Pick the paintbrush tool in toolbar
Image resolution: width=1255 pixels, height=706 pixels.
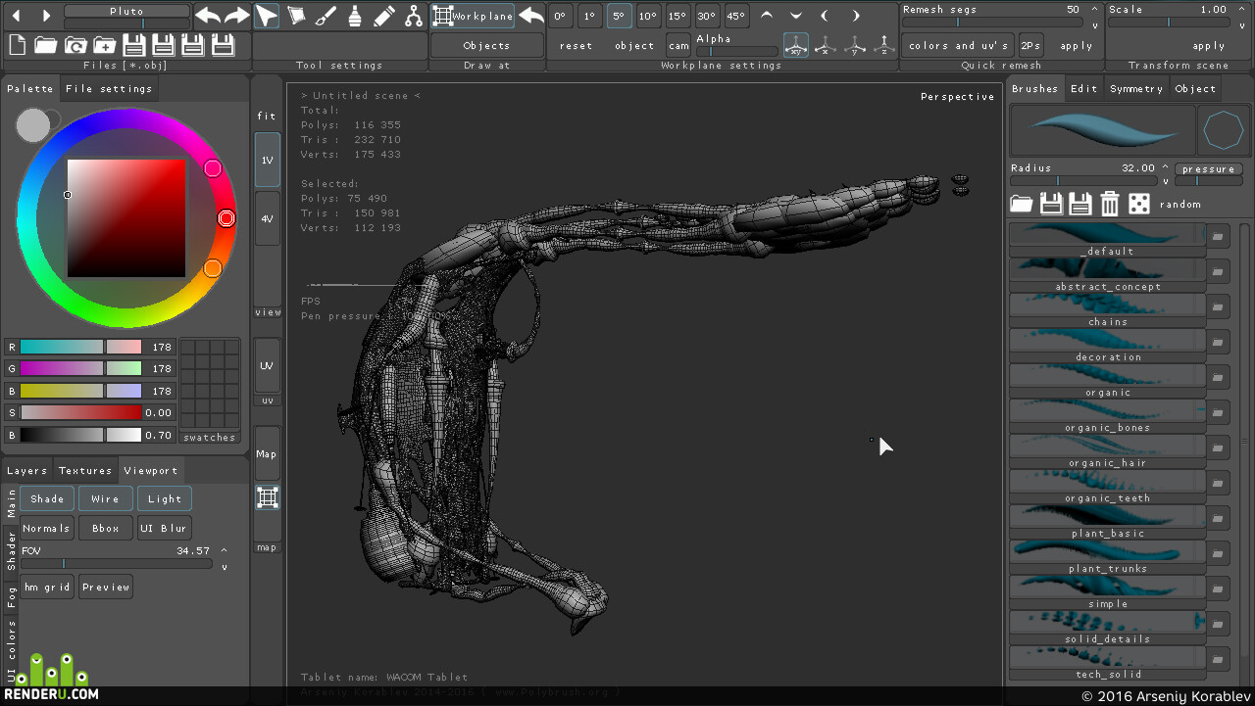coord(326,16)
